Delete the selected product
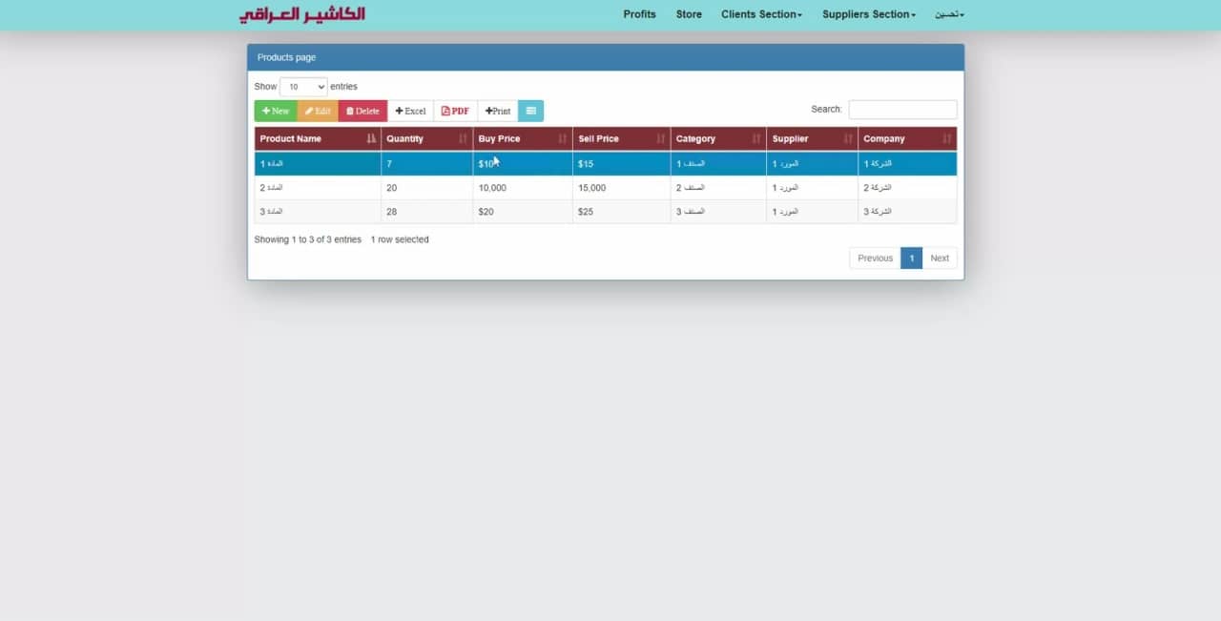Viewport: 1221px width, 621px height. click(x=362, y=111)
